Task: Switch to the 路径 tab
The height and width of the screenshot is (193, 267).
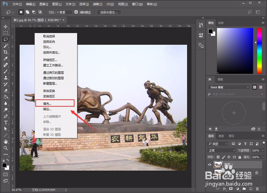Action: click(x=231, y=136)
